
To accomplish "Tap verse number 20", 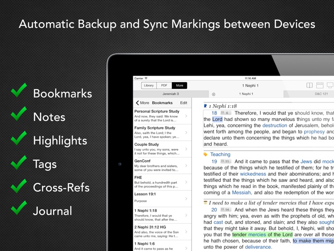I will pos(214,210).
